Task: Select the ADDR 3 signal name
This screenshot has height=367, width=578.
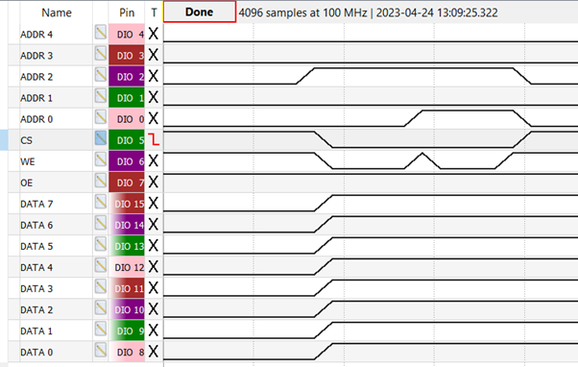Action: click(x=36, y=56)
